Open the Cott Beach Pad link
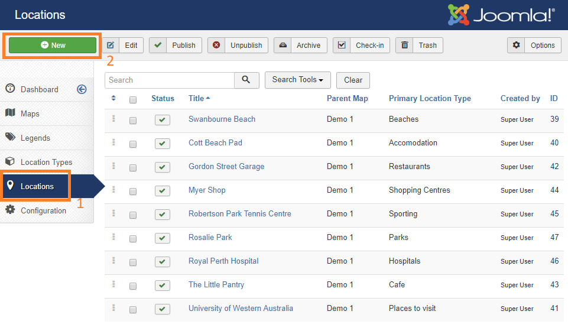The height and width of the screenshot is (334, 568). click(215, 142)
